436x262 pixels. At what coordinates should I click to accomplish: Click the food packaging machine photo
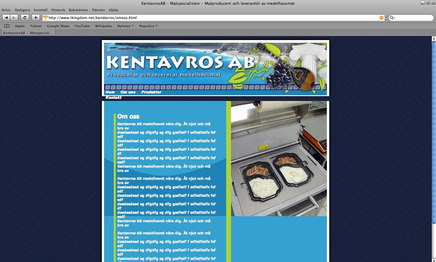tap(279, 159)
